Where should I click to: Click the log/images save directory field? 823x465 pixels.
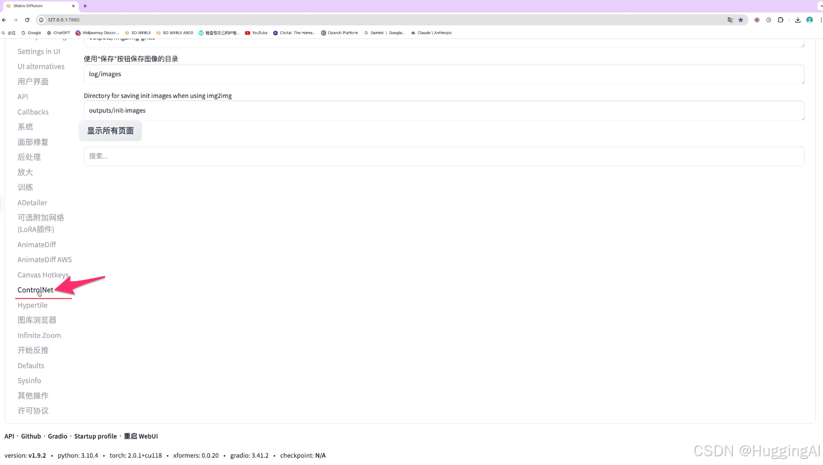444,74
